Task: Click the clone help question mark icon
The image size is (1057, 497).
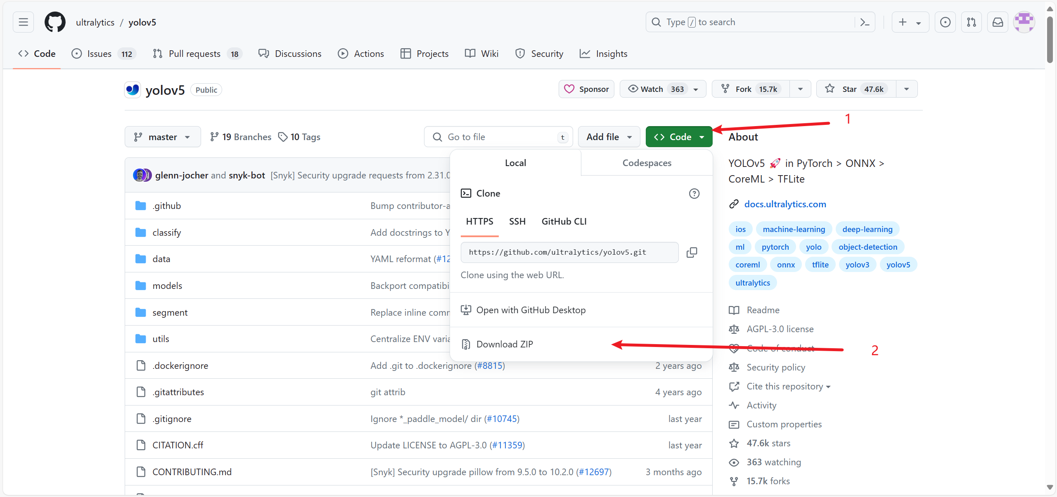Action: click(694, 194)
